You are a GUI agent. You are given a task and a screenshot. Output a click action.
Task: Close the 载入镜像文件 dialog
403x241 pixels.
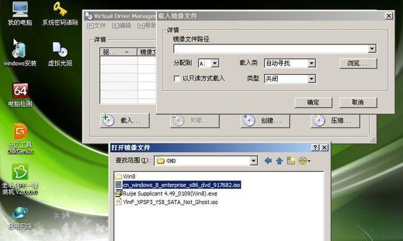(x=389, y=16)
